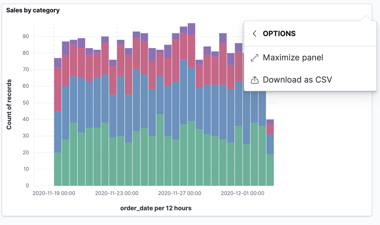Click the back chevron beside OPTIONS
The image size is (380, 225).
click(255, 34)
